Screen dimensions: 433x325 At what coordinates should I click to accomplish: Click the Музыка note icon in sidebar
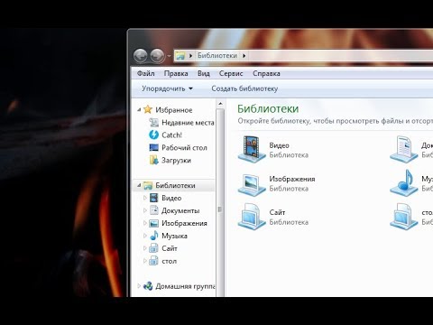pos(154,236)
